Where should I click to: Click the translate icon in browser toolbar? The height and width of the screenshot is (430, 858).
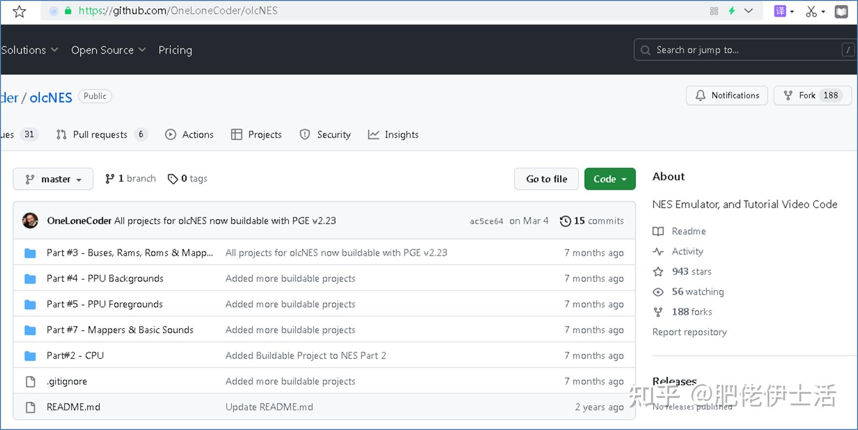(x=780, y=11)
